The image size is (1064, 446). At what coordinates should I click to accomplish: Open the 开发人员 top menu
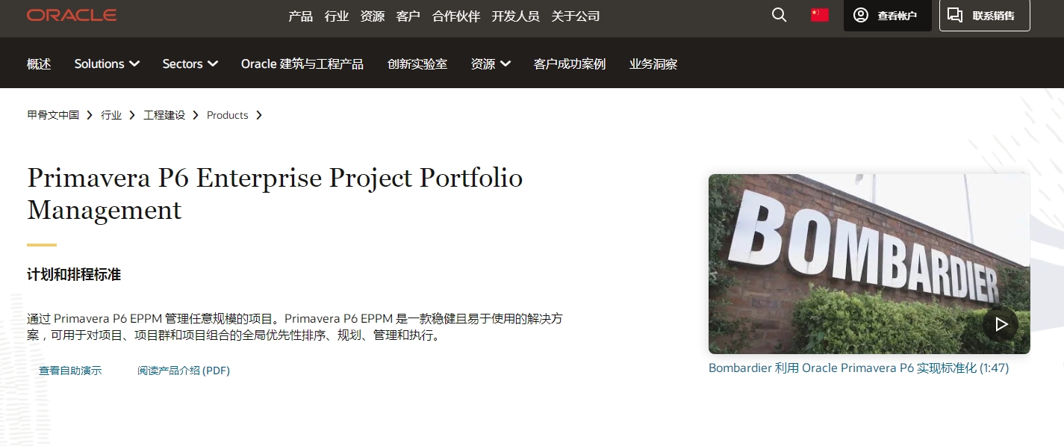(515, 16)
